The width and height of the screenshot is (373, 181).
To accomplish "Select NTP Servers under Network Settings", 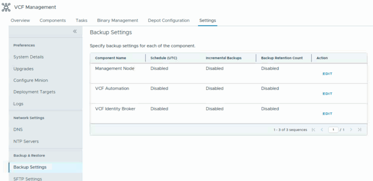I will [x=26, y=141].
